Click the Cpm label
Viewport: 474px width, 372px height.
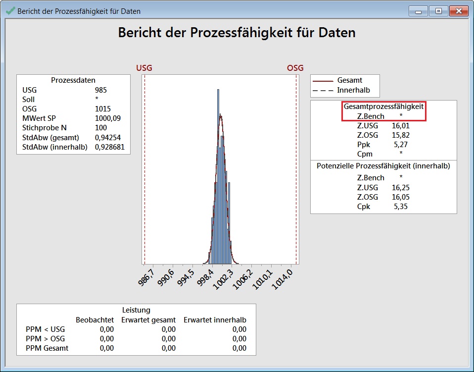(365, 154)
